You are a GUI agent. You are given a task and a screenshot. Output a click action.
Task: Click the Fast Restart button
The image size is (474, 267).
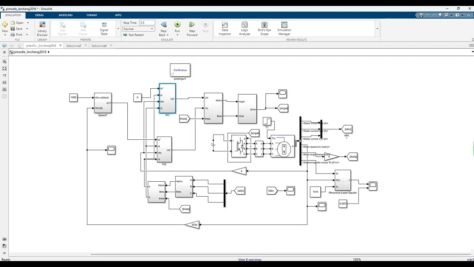pos(133,35)
